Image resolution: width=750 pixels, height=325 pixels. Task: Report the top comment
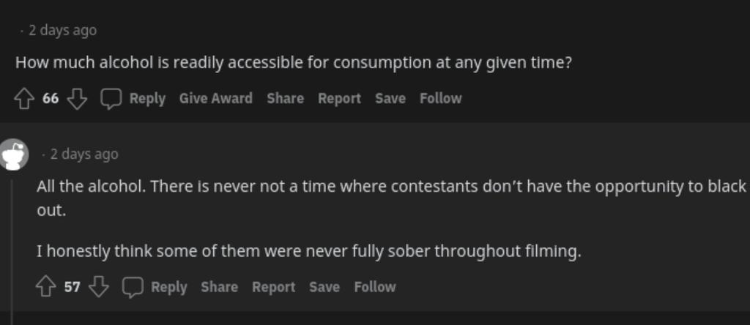(339, 99)
